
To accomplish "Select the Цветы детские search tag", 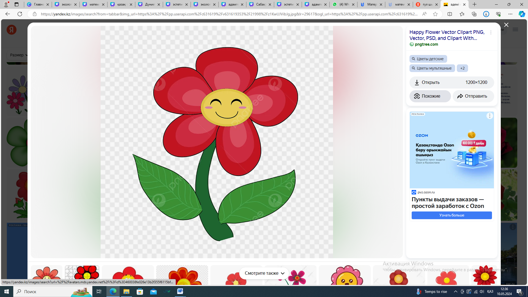I will click(x=428, y=59).
